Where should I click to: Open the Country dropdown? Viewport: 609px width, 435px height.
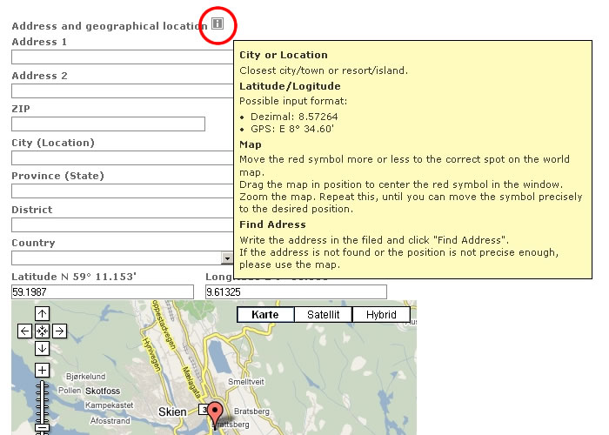225,258
